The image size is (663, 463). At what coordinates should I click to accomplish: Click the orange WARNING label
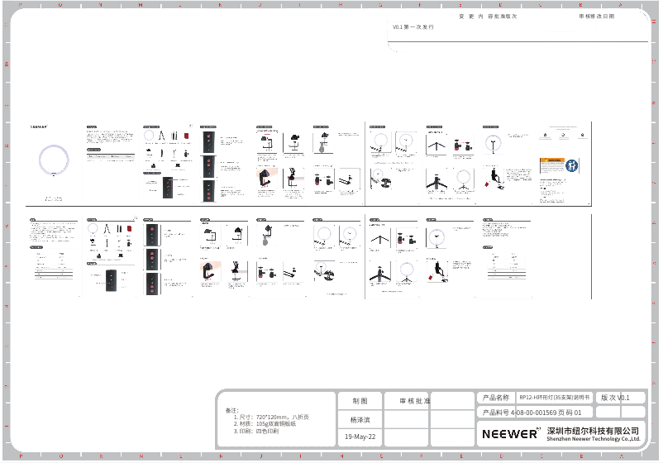point(551,161)
